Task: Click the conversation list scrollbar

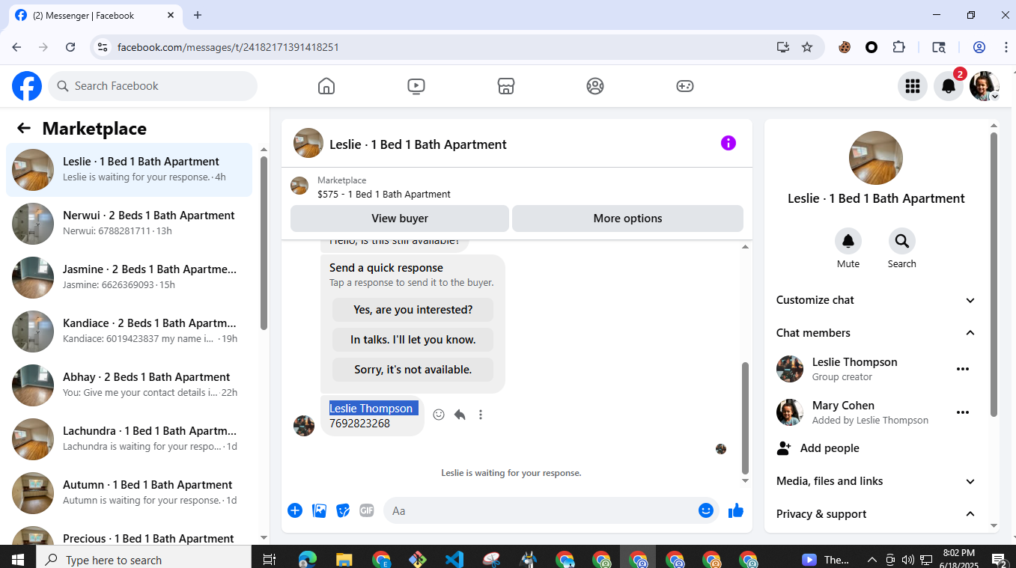Action: (x=264, y=243)
